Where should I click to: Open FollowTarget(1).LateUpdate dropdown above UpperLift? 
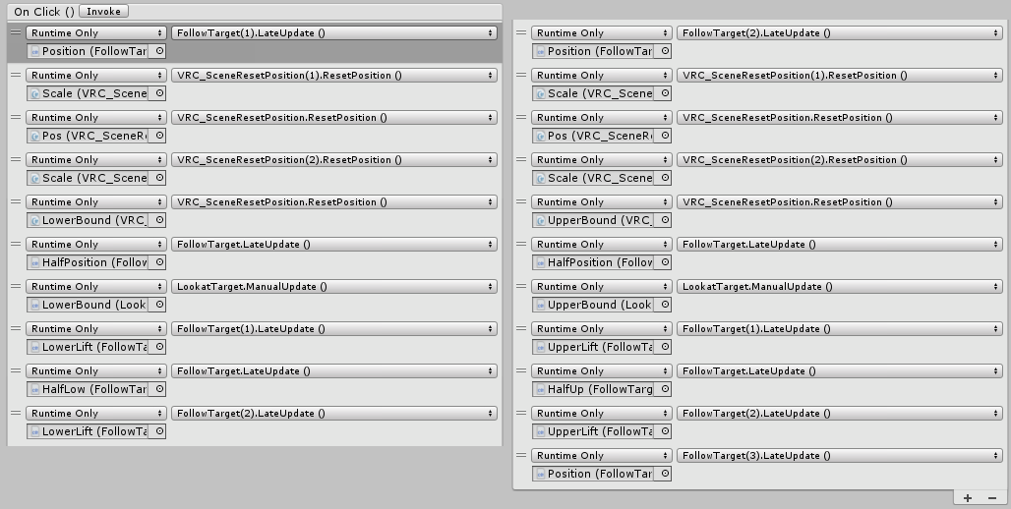tap(839, 328)
